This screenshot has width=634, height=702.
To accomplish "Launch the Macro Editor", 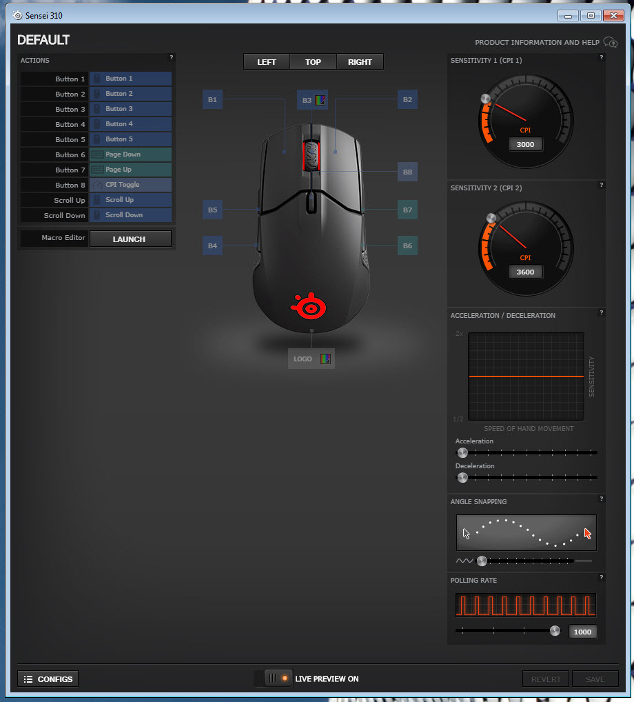I will pos(130,239).
